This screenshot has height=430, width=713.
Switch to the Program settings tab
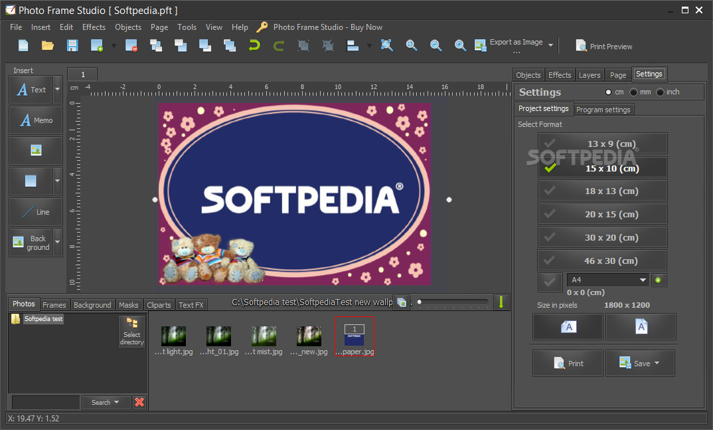603,110
